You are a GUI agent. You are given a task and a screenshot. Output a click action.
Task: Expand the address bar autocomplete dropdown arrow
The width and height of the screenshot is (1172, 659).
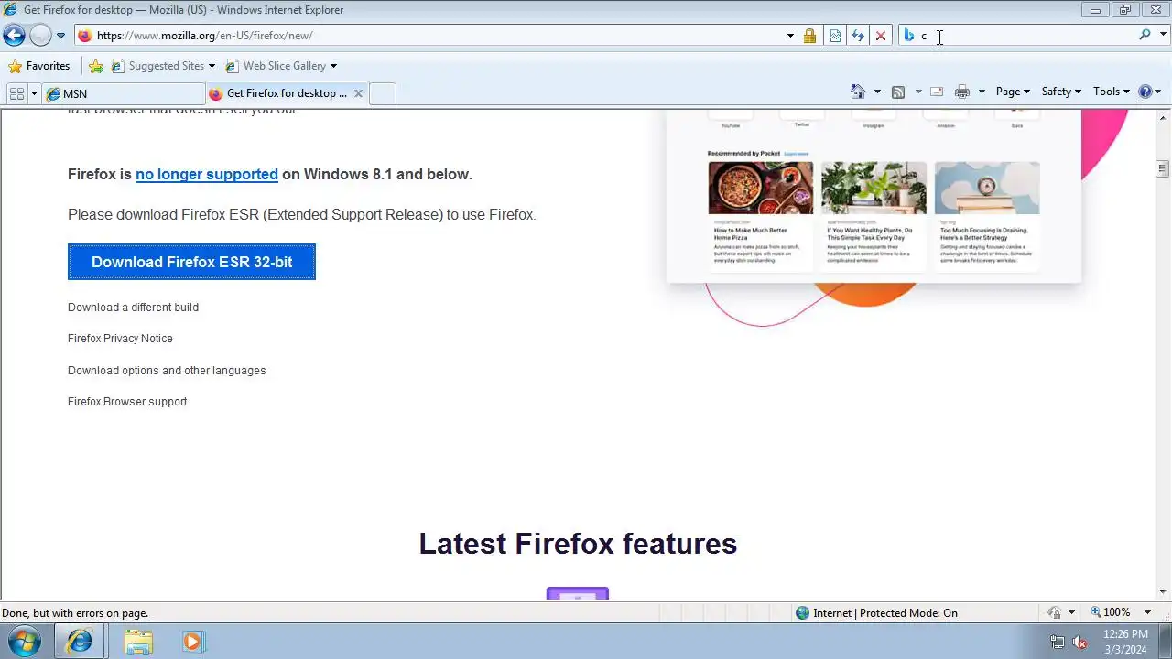790,36
